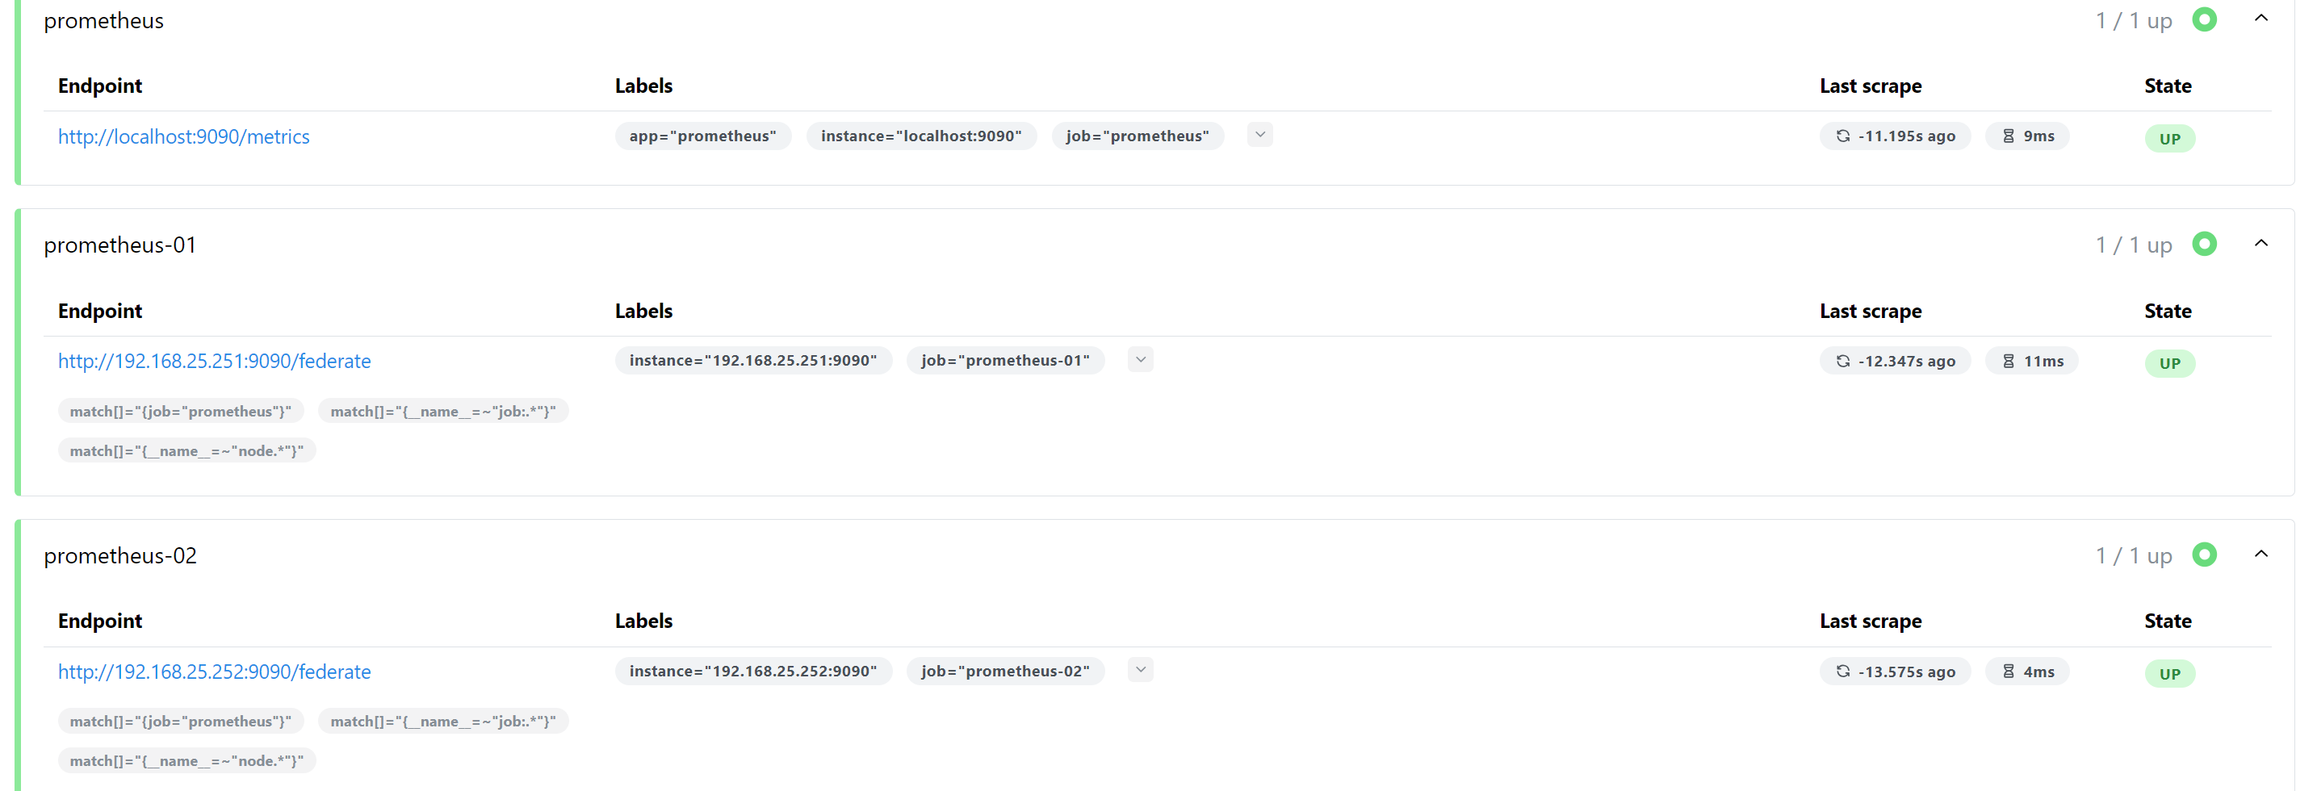This screenshot has height=791, width=2317.
Task: Collapse the prometheus-01 job panel
Action: [x=2261, y=244]
